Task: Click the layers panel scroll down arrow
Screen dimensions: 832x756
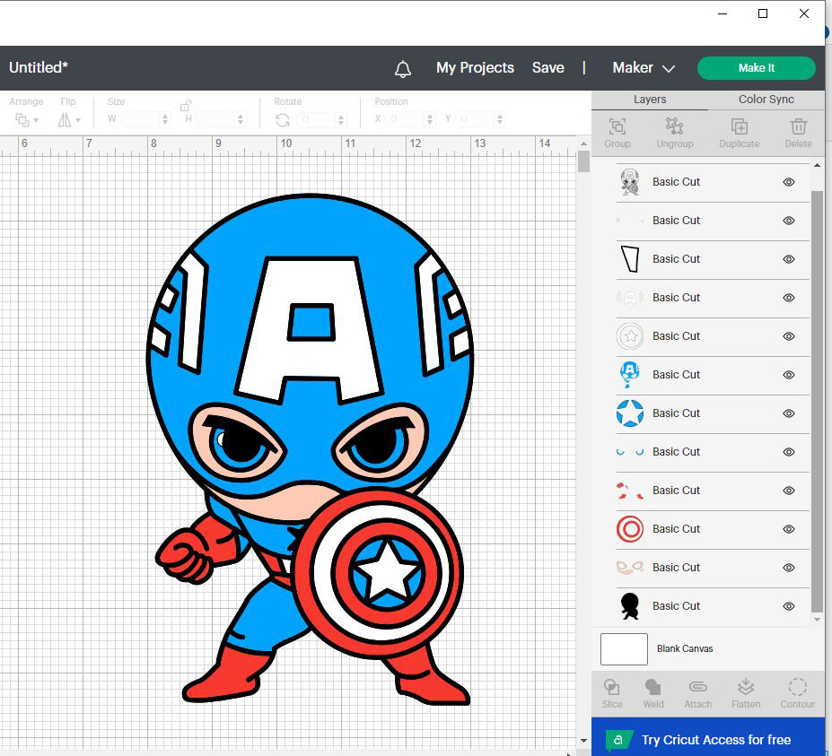Action: tap(817, 619)
